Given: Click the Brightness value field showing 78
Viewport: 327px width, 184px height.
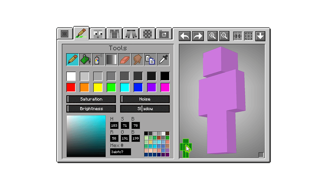Looking at the screenshot, I should (x=136, y=125).
